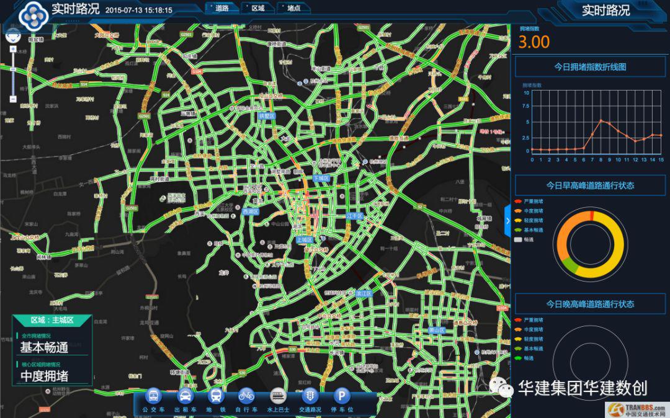Collapse the right panel with the blue arrow
Viewport: 670px width, 418px height.
[x=507, y=221]
